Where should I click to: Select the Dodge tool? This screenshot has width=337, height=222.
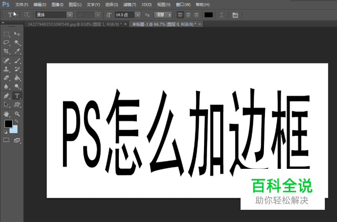17,86
